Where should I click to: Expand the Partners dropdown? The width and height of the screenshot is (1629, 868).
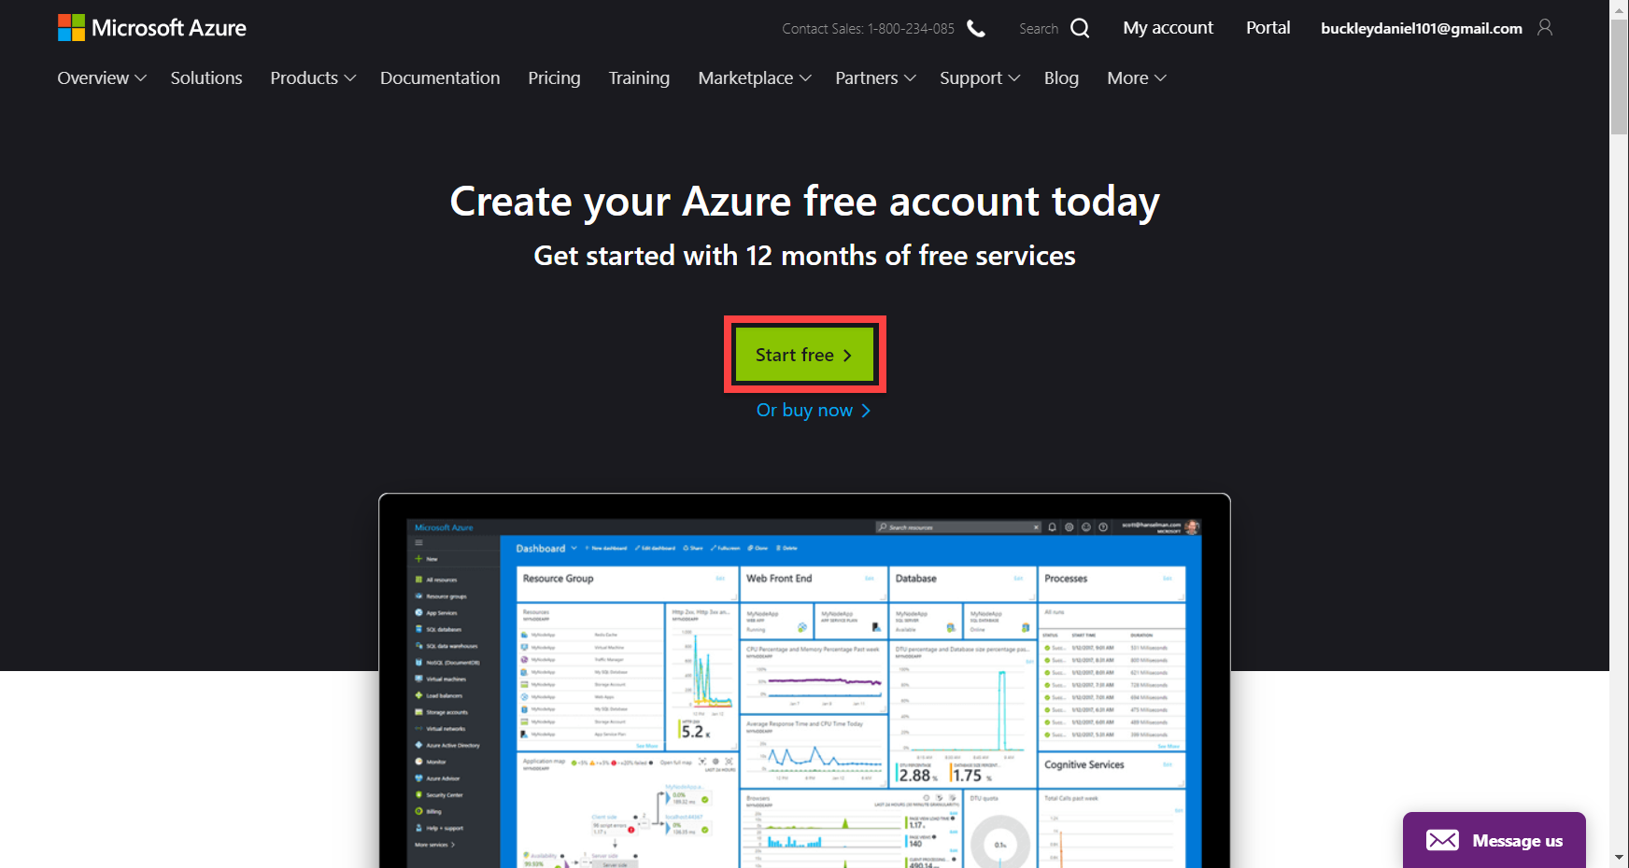[875, 78]
